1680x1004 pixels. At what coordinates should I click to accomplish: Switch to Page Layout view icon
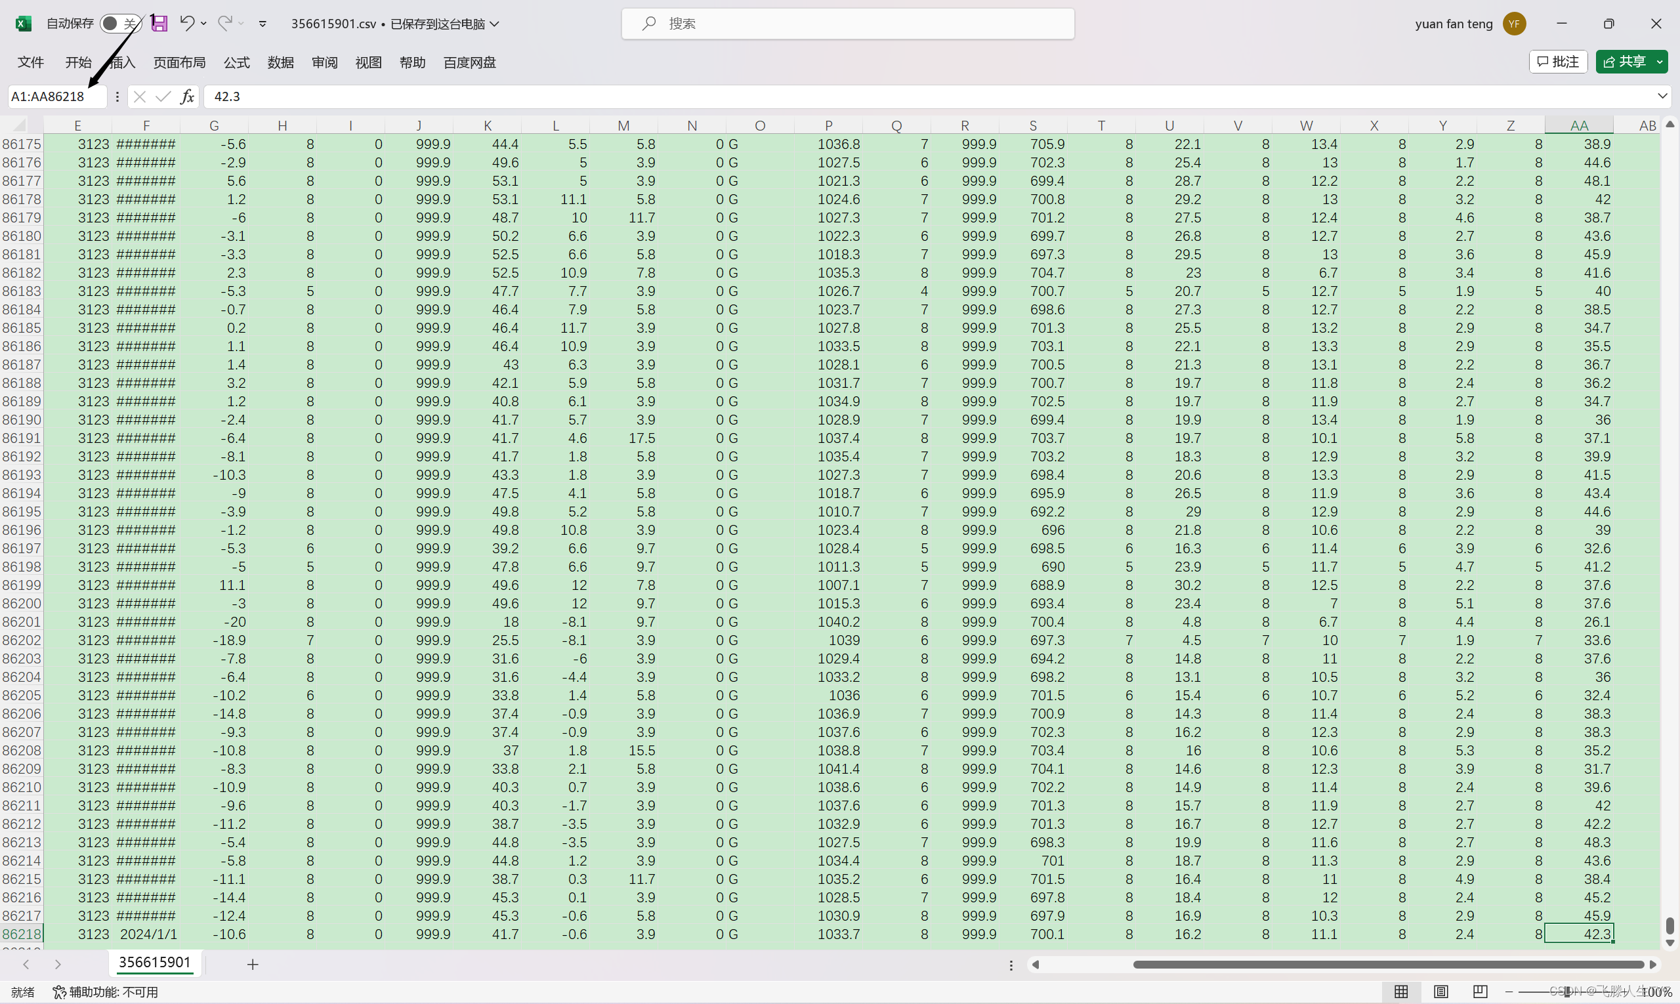(1440, 992)
